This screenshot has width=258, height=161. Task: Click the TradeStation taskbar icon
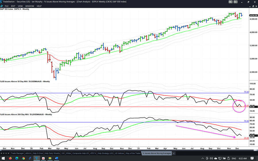36,158
